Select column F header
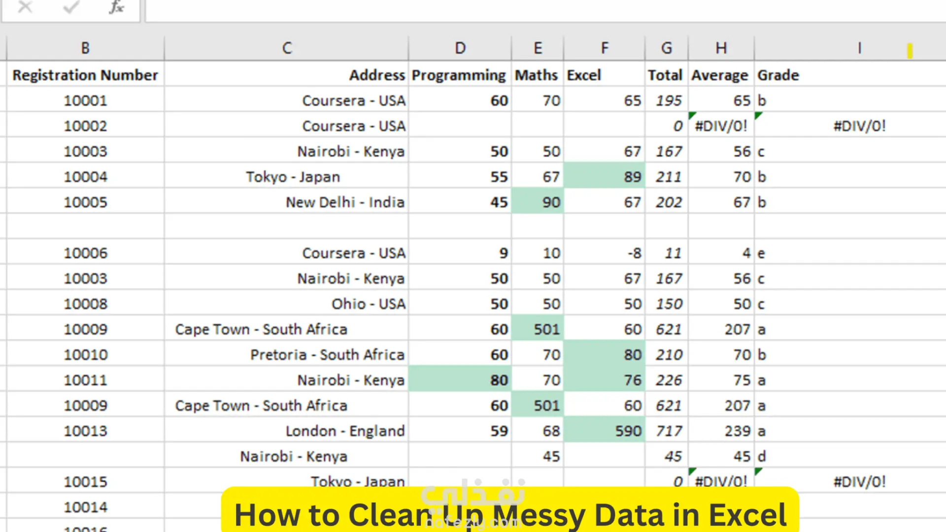946x532 pixels. [605, 48]
